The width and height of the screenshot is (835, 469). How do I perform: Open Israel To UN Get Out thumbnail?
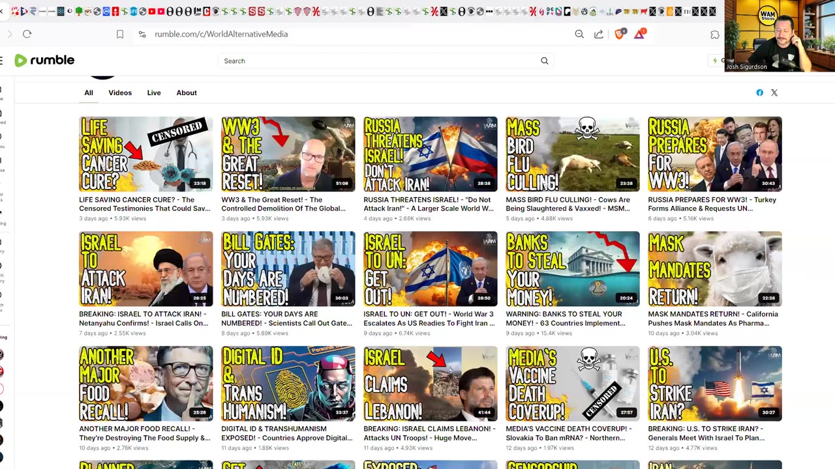pos(431,269)
